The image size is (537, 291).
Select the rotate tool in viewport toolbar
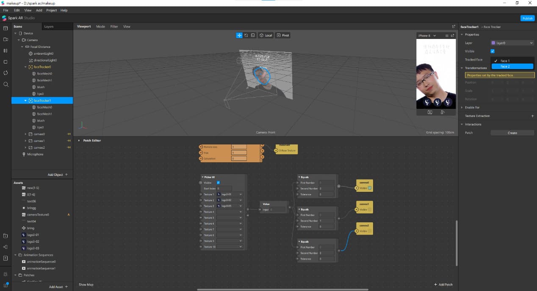(x=246, y=35)
